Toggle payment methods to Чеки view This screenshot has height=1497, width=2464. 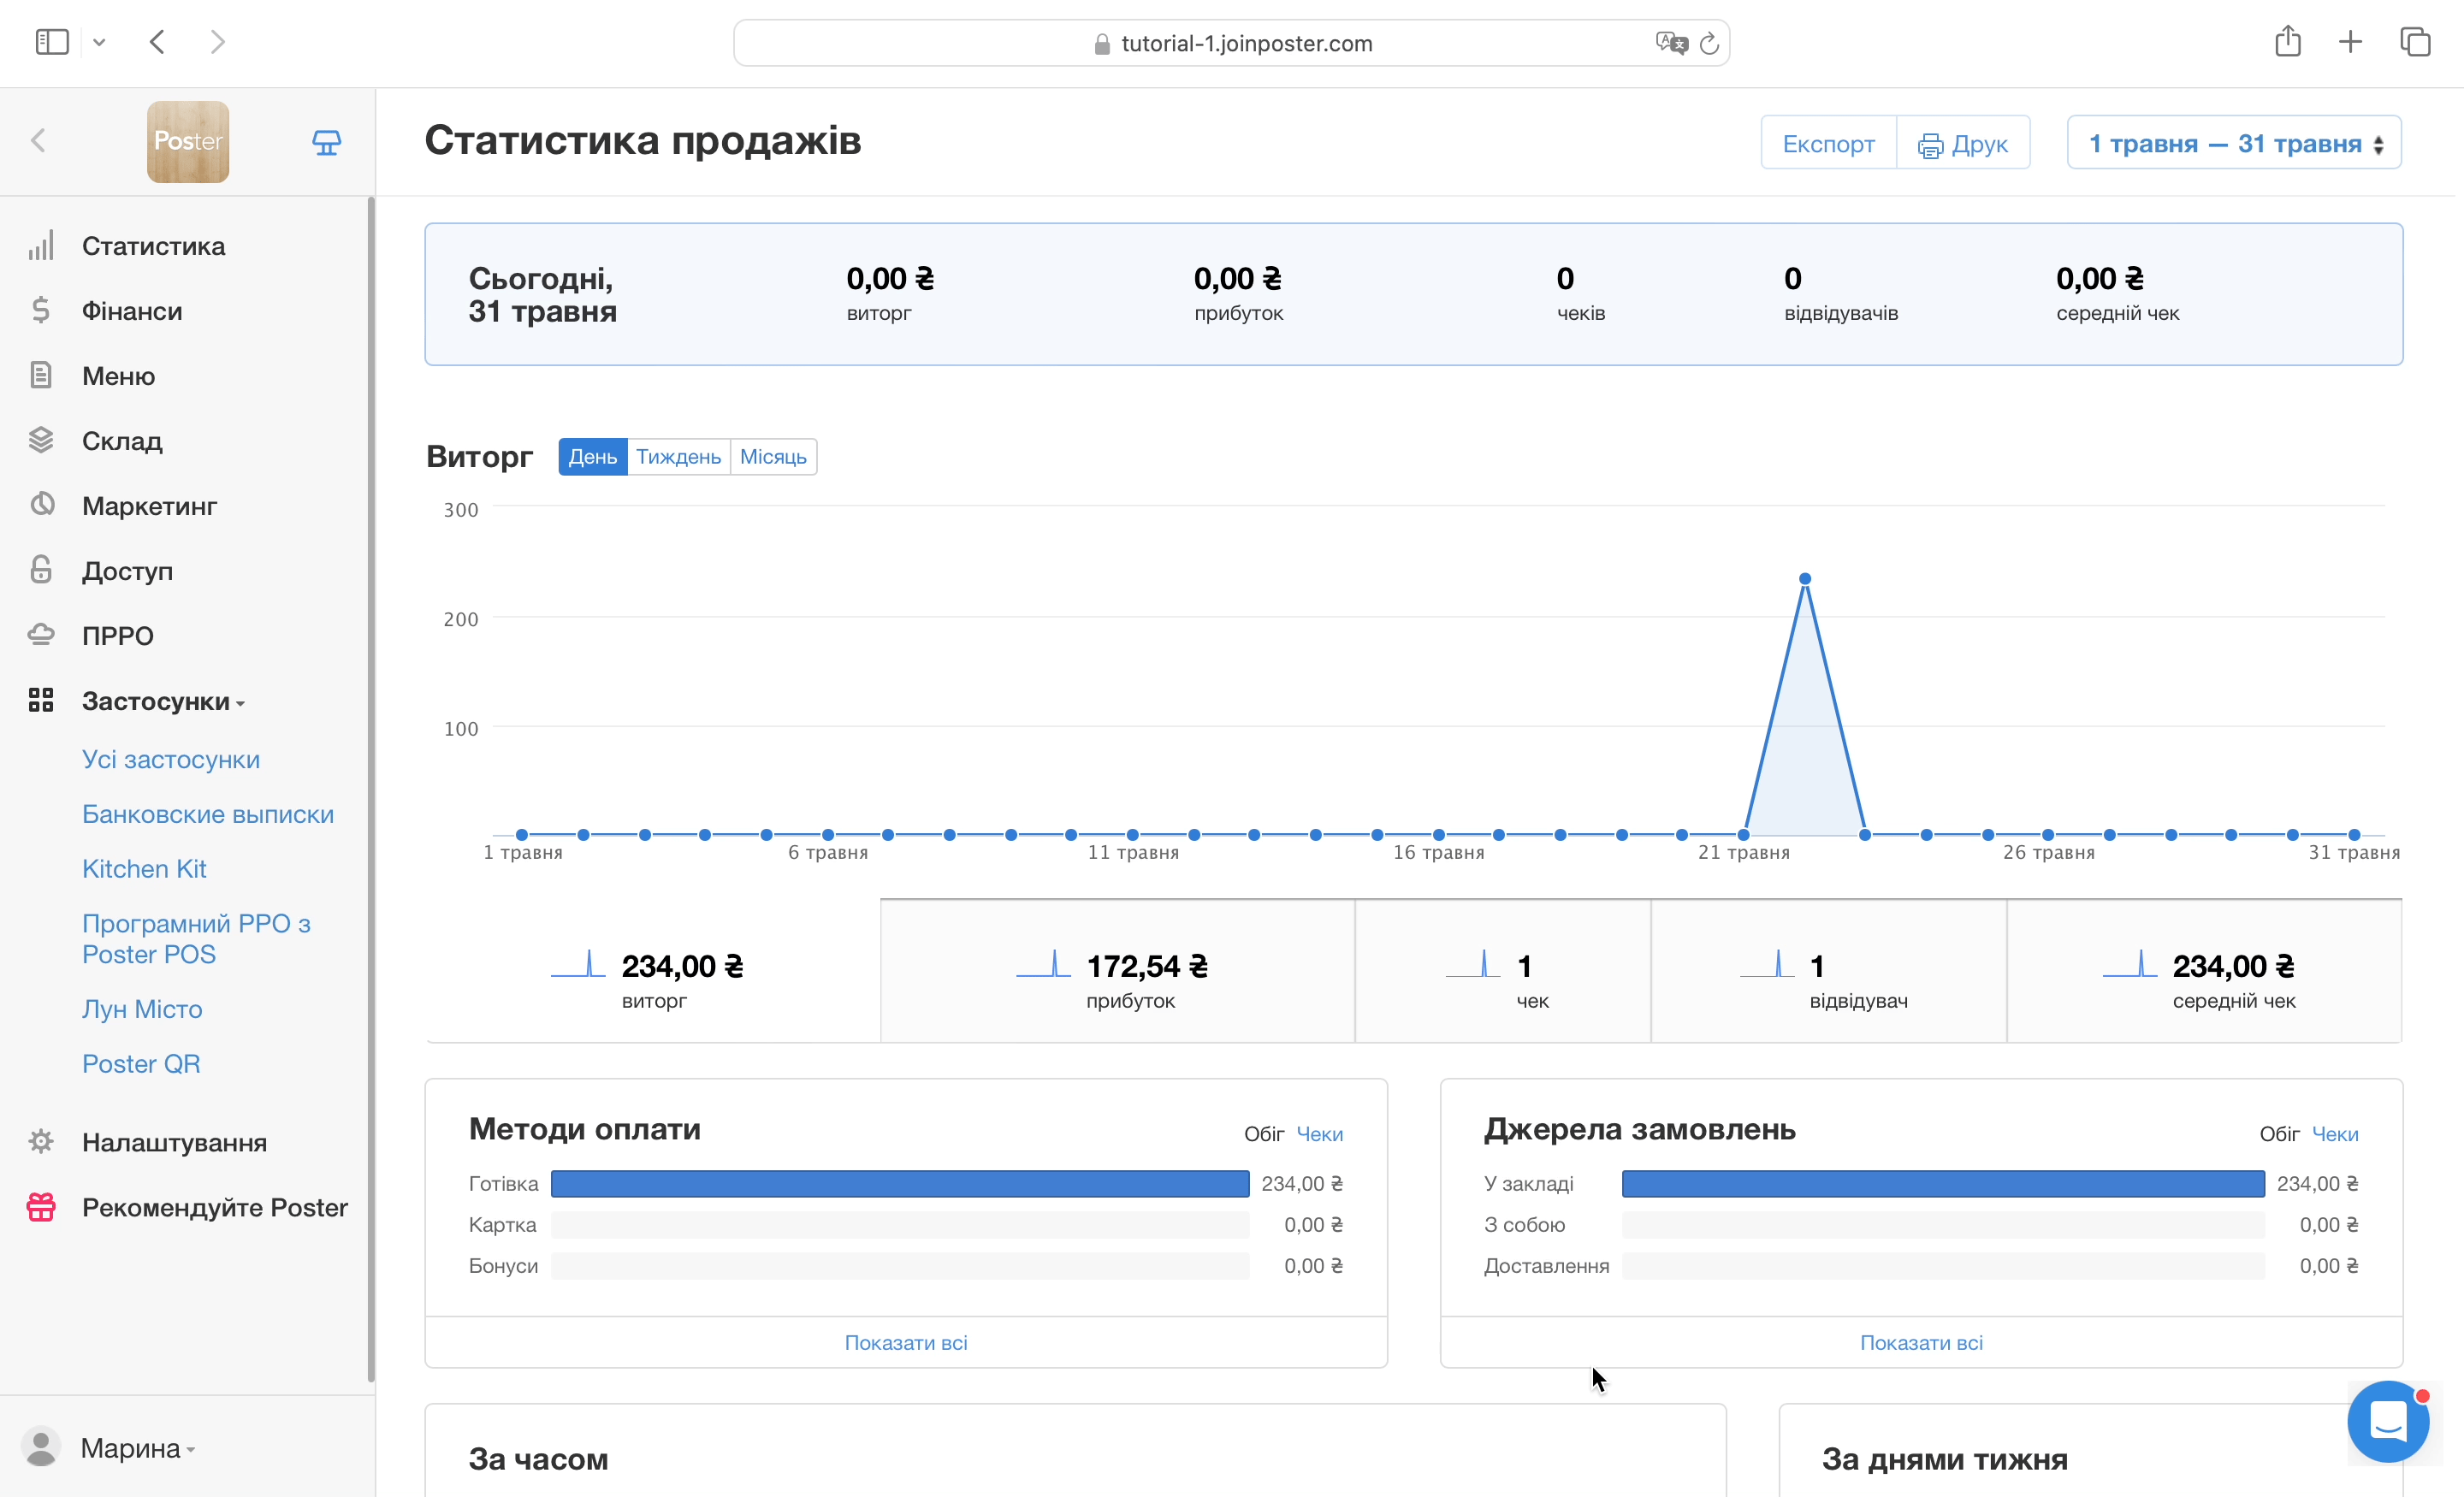[x=1319, y=1134]
